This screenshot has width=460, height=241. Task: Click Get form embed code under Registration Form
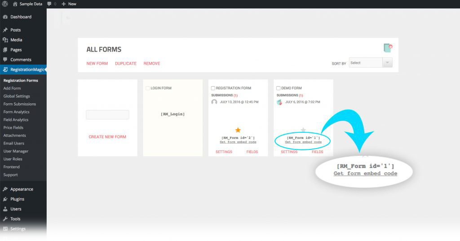pos(238,142)
